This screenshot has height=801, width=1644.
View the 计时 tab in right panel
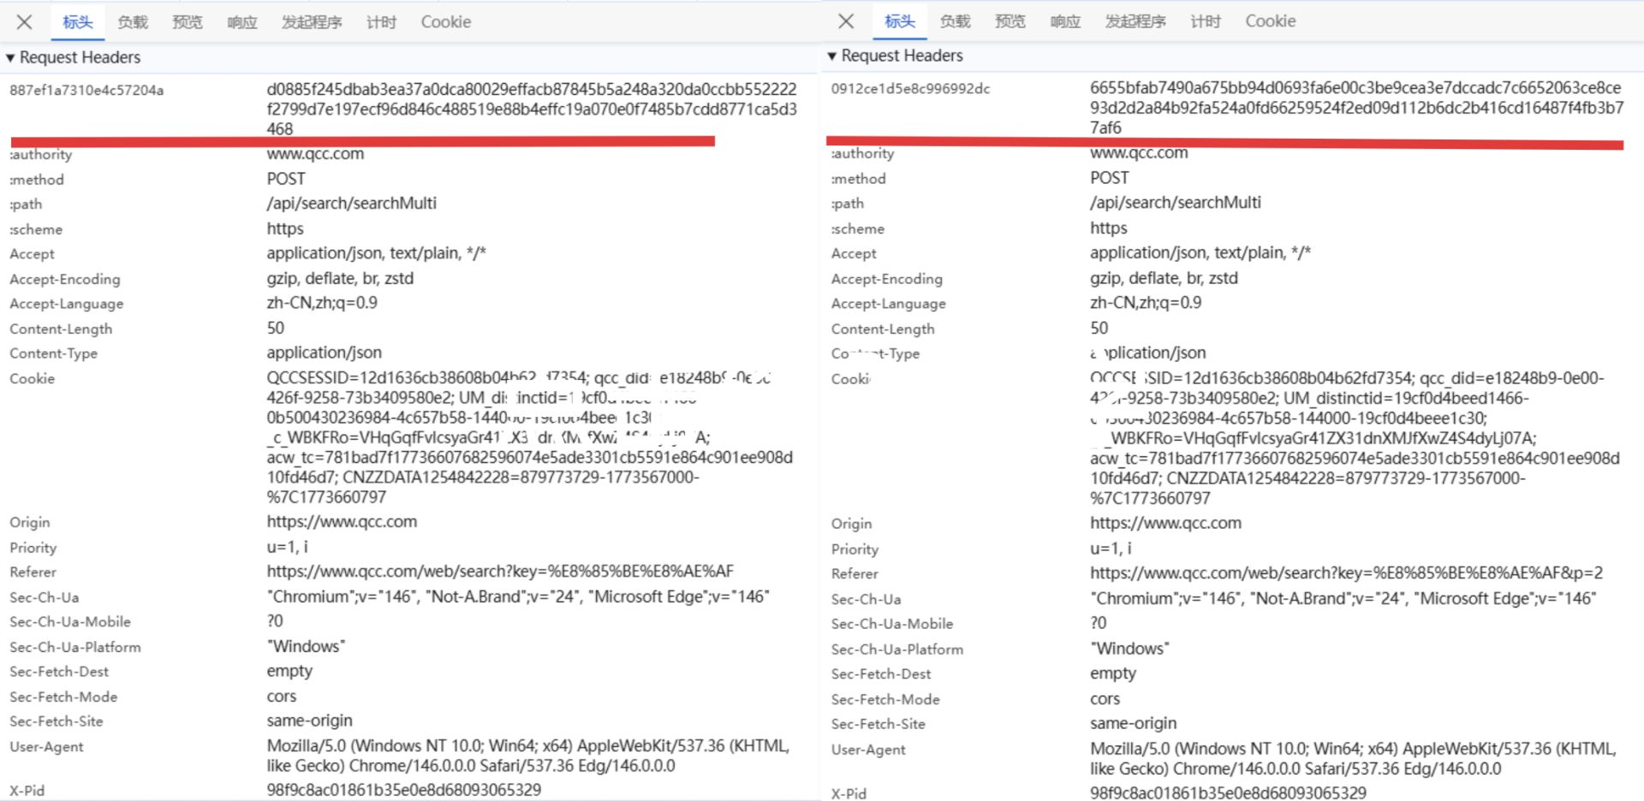1206,21
